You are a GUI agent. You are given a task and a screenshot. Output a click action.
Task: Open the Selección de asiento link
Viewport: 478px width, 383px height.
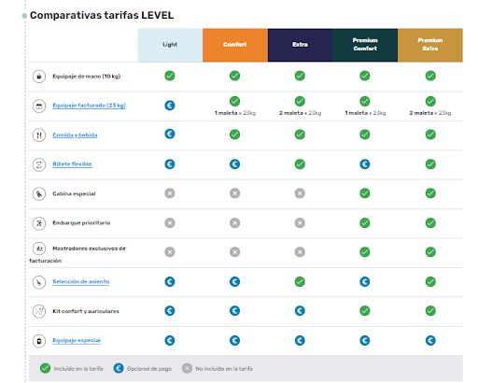tap(80, 281)
